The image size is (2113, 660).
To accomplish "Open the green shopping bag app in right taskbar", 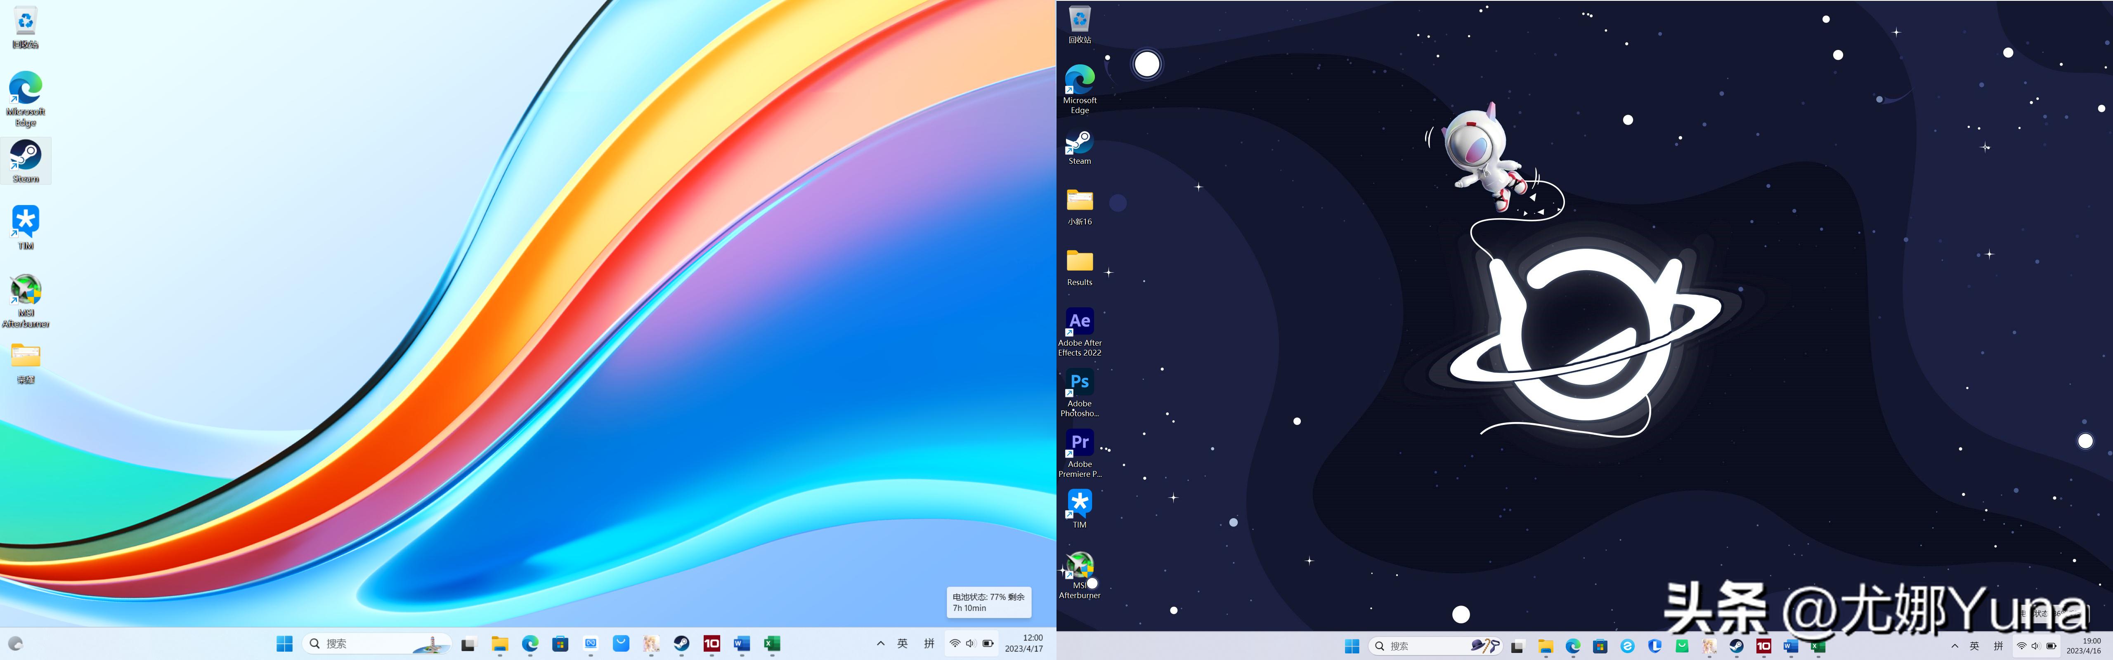I will tap(1683, 646).
